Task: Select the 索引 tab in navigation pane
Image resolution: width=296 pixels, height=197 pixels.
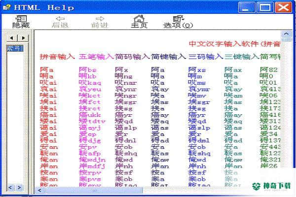Action: (x=15, y=48)
